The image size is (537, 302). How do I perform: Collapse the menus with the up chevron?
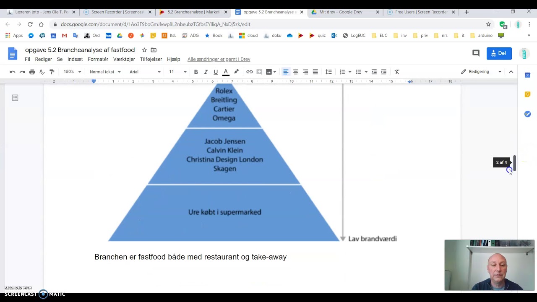coord(511,72)
